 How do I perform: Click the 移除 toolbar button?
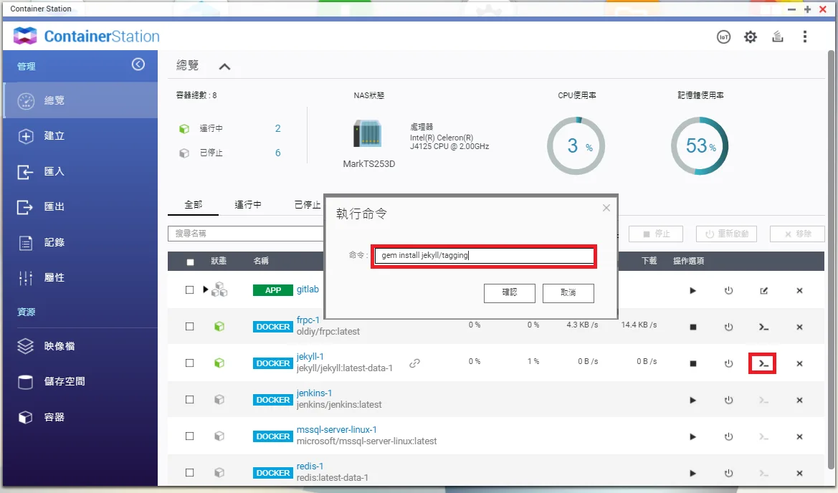(797, 234)
